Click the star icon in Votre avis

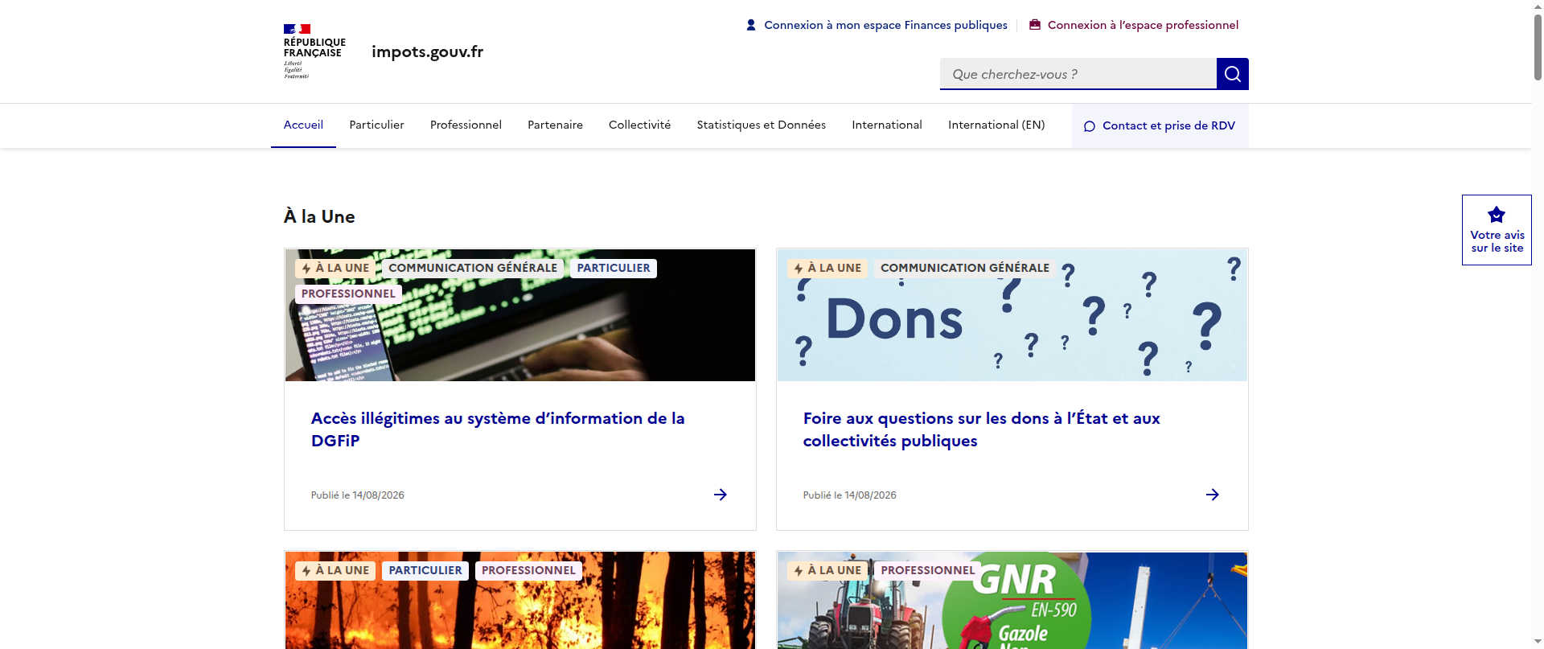pyautogui.click(x=1497, y=215)
